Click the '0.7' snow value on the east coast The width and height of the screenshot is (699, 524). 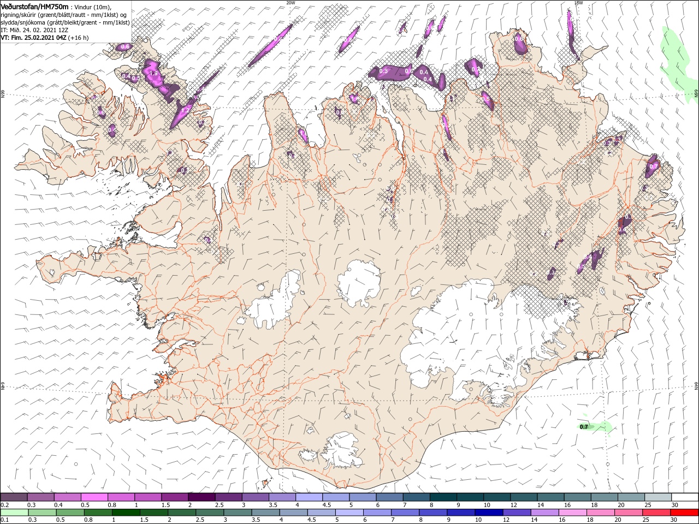(x=653, y=165)
